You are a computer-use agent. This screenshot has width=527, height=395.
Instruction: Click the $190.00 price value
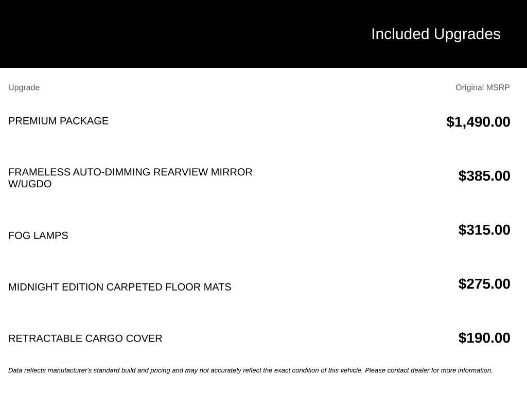(484, 338)
